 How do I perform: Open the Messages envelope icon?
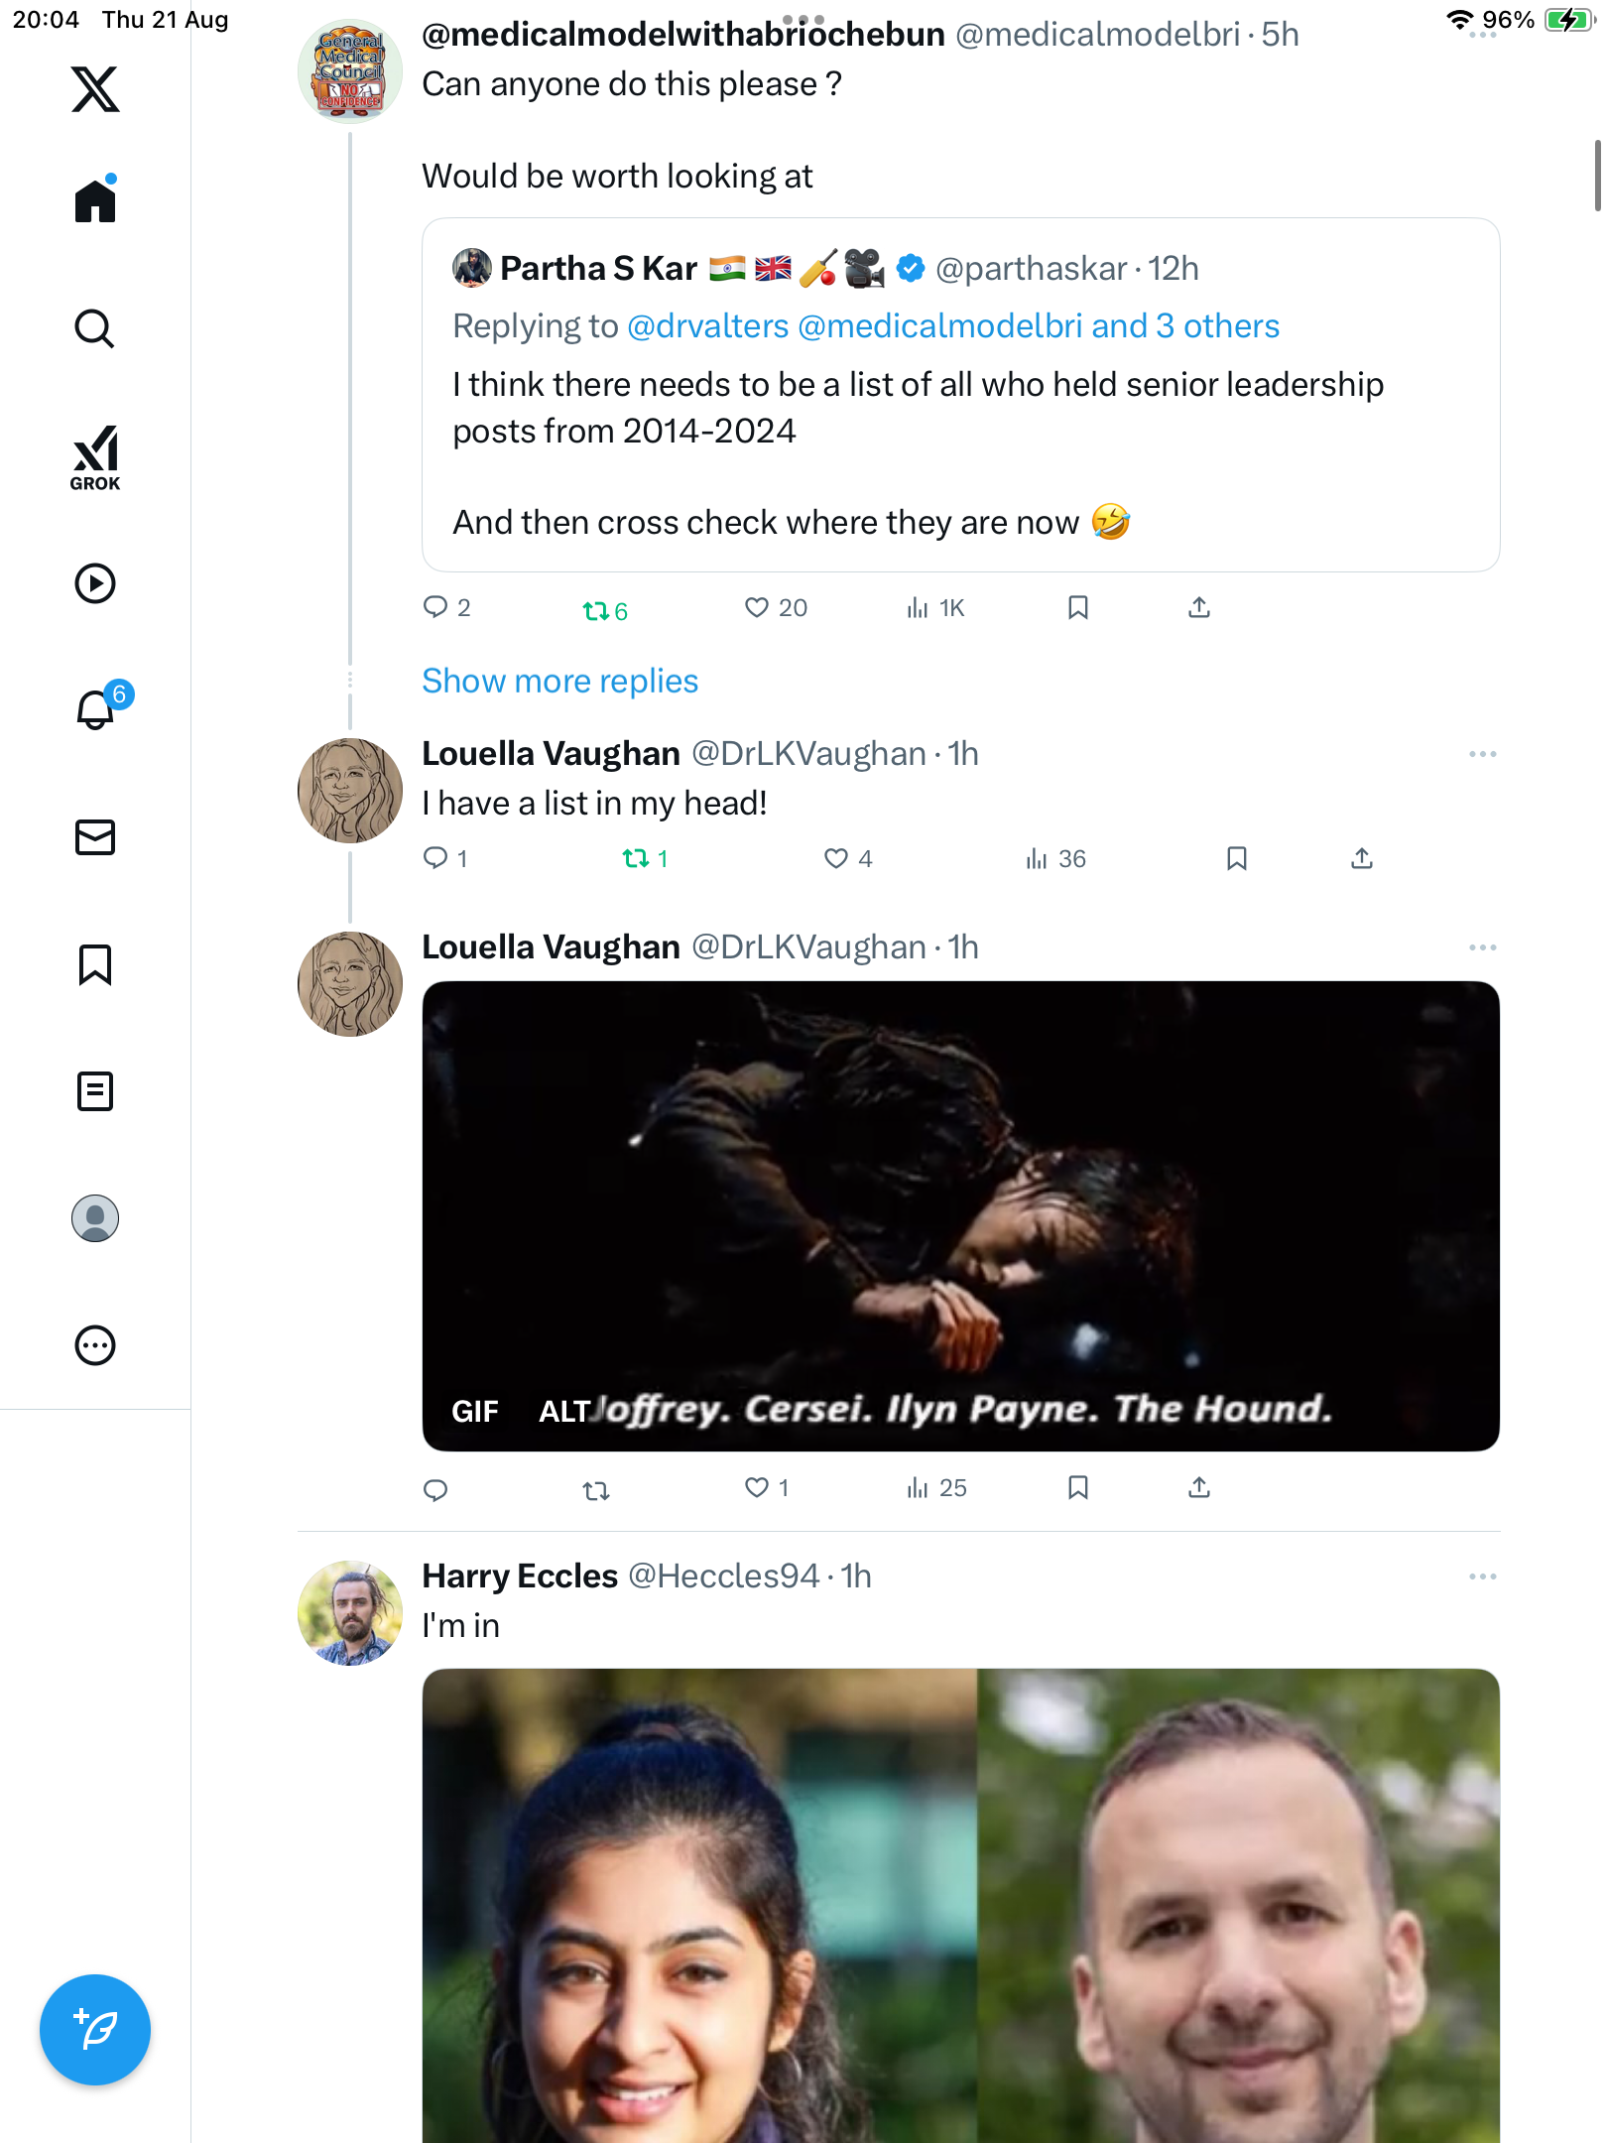(x=95, y=837)
